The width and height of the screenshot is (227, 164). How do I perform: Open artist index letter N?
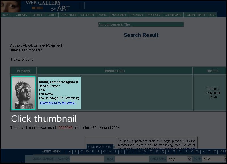[145, 152]
